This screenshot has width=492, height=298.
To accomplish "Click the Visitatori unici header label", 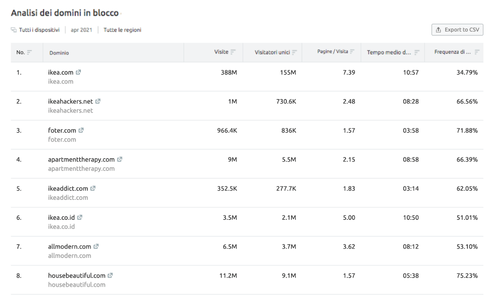I will 272,53.
